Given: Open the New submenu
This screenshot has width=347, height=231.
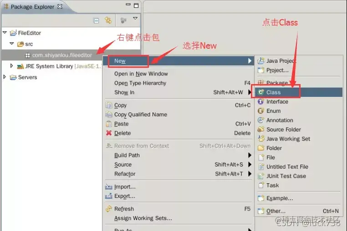Looking at the screenshot, I should click(x=179, y=61).
